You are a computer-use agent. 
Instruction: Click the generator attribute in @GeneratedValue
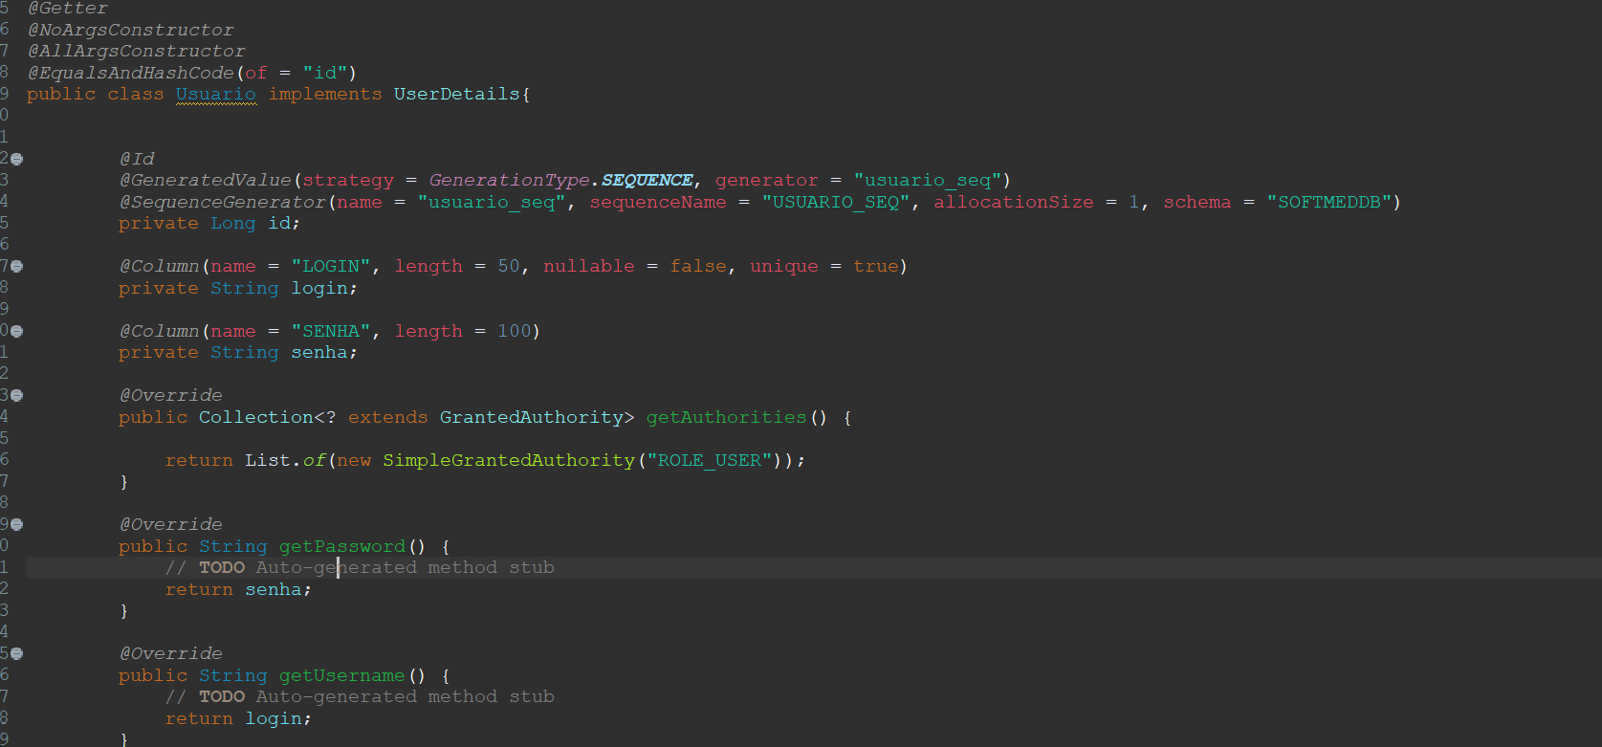click(x=767, y=180)
